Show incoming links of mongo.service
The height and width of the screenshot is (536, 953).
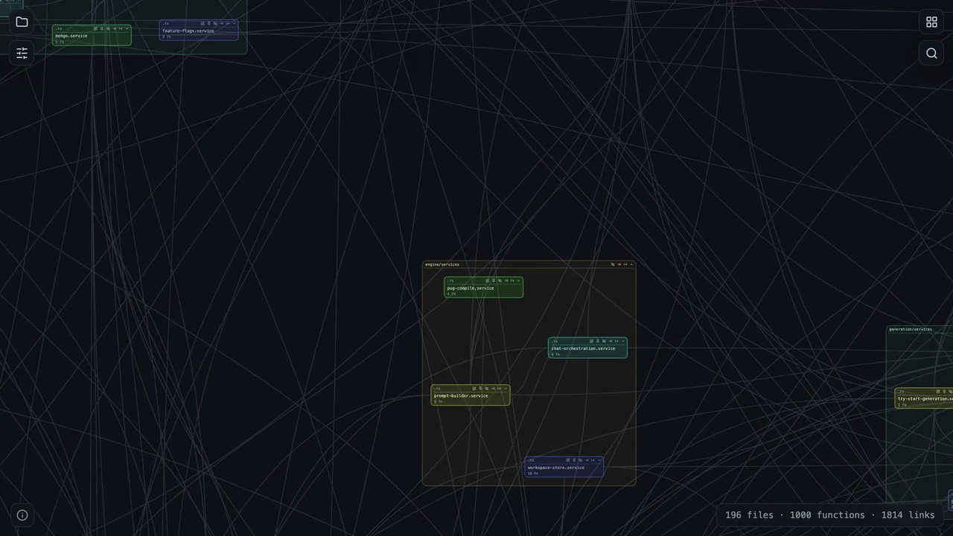pyautogui.click(x=114, y=28)
